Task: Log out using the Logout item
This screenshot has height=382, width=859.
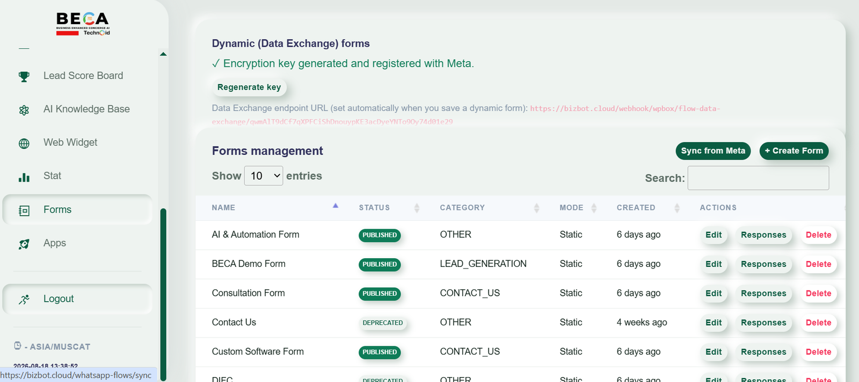Action: coord(78,299)
